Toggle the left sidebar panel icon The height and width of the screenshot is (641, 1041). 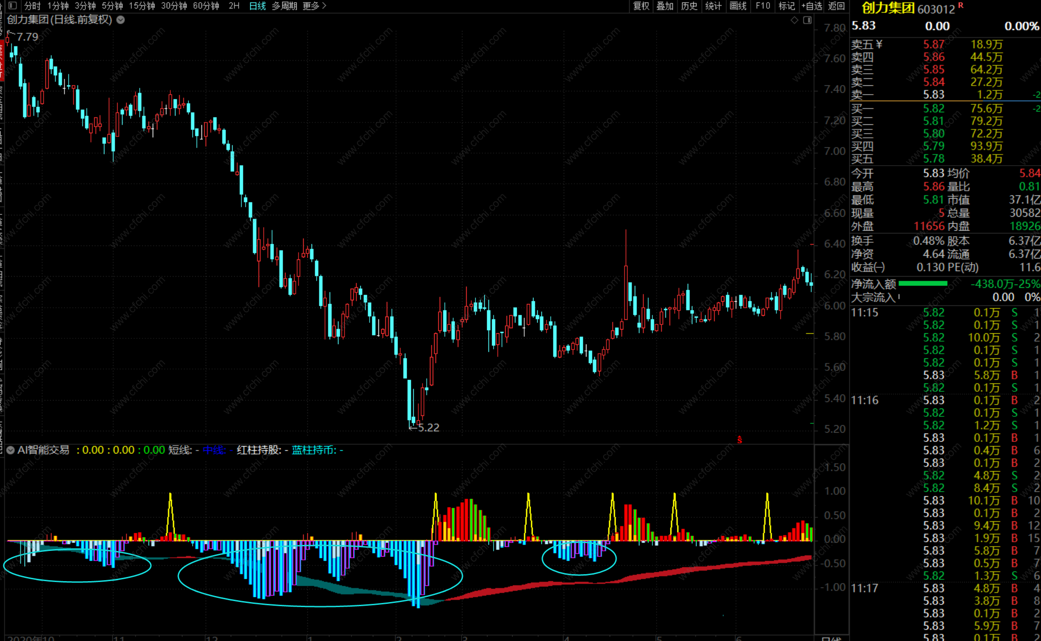pos(13,6)
